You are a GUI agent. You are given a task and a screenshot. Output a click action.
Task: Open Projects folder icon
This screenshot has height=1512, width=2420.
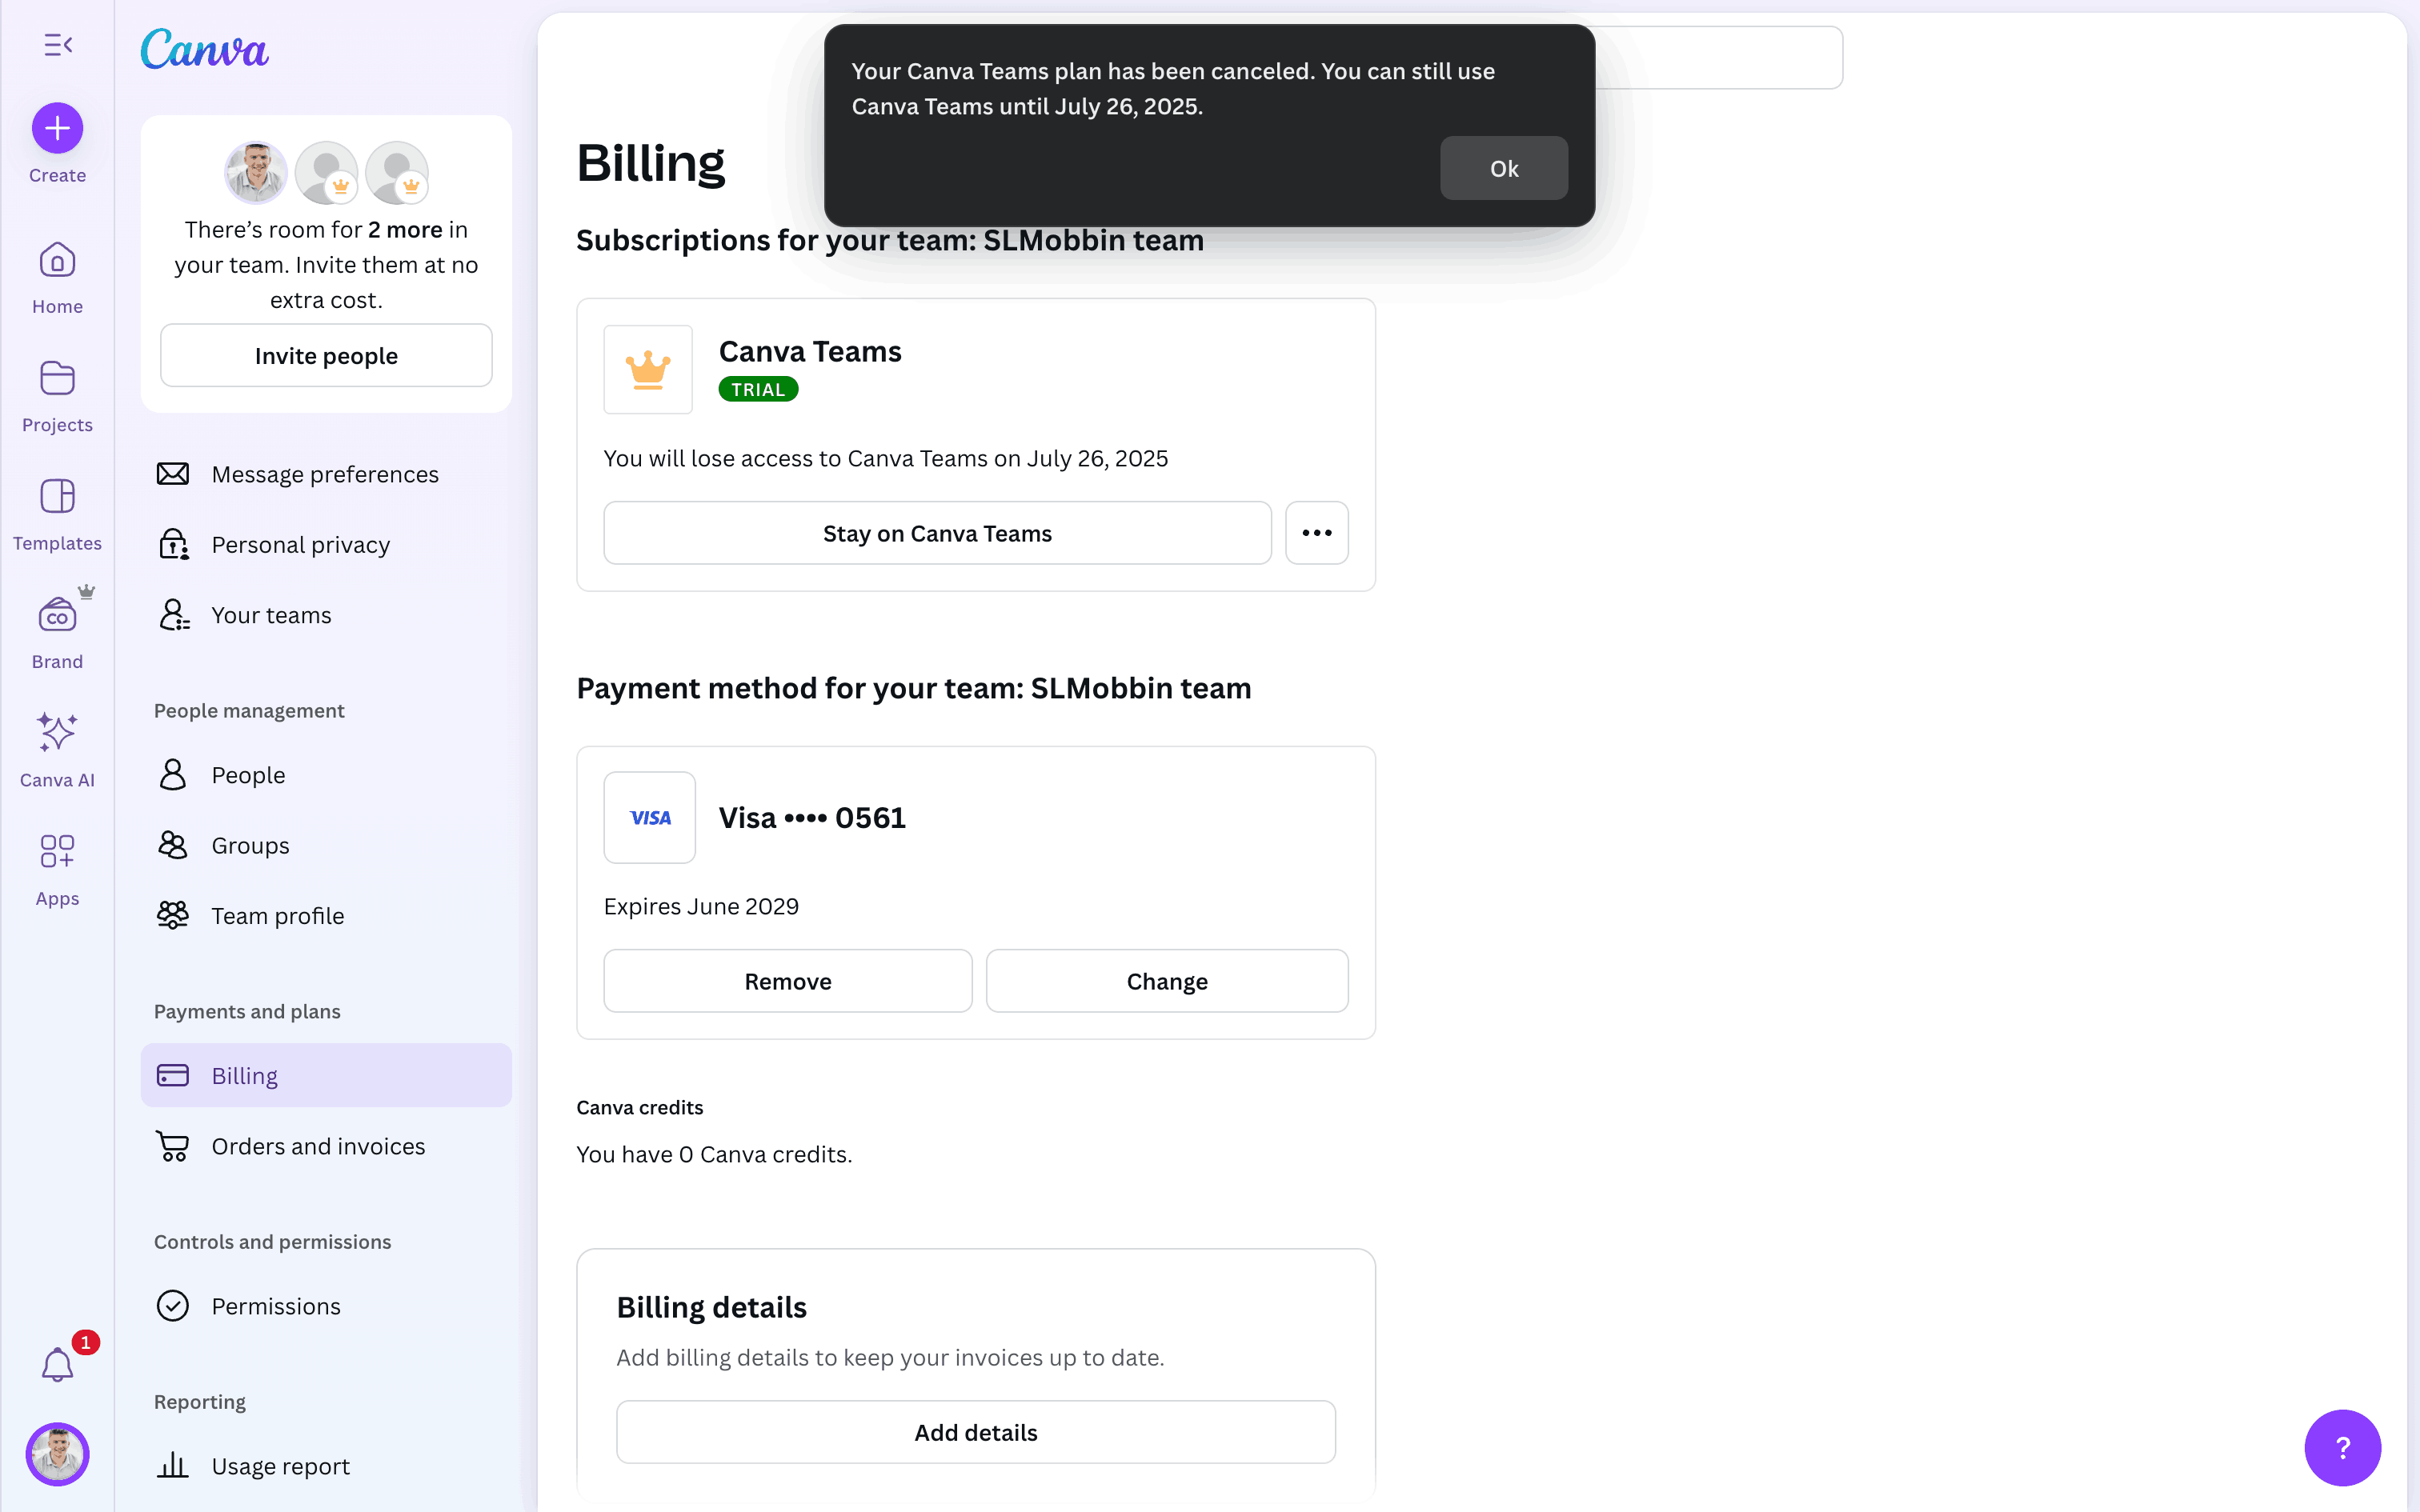coord(57,379)
